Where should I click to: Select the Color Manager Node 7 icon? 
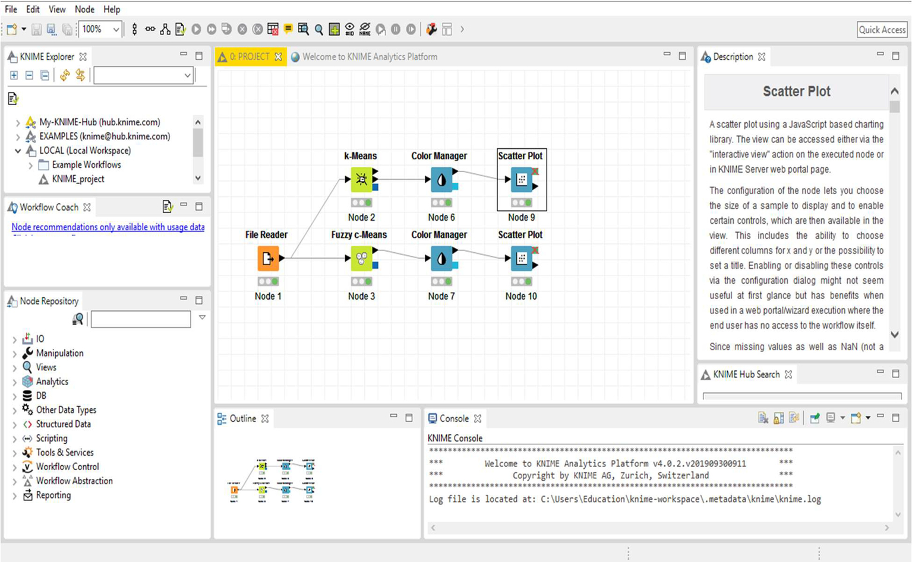coord(441,258)
